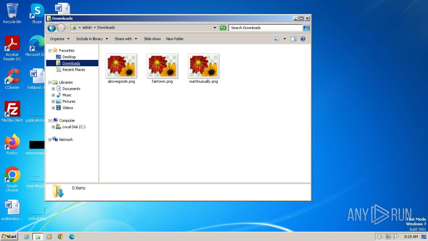Expand the Videos library node
The image size is (428, 241).
(x=53, y=108)
